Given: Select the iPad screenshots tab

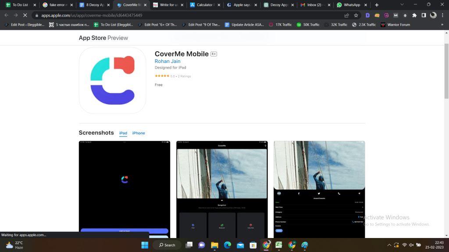Looking at the screenshot, I should coord(123,133).
